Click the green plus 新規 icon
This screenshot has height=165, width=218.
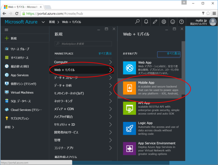tap(7, 38)
